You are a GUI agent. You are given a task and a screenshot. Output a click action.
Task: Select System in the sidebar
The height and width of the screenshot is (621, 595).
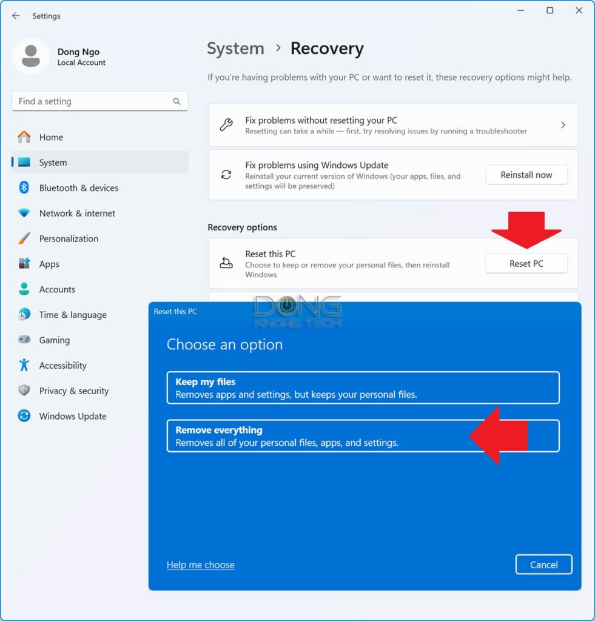pos(100,163)
